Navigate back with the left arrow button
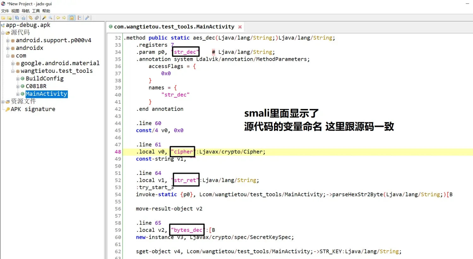 tap(58, 18)
